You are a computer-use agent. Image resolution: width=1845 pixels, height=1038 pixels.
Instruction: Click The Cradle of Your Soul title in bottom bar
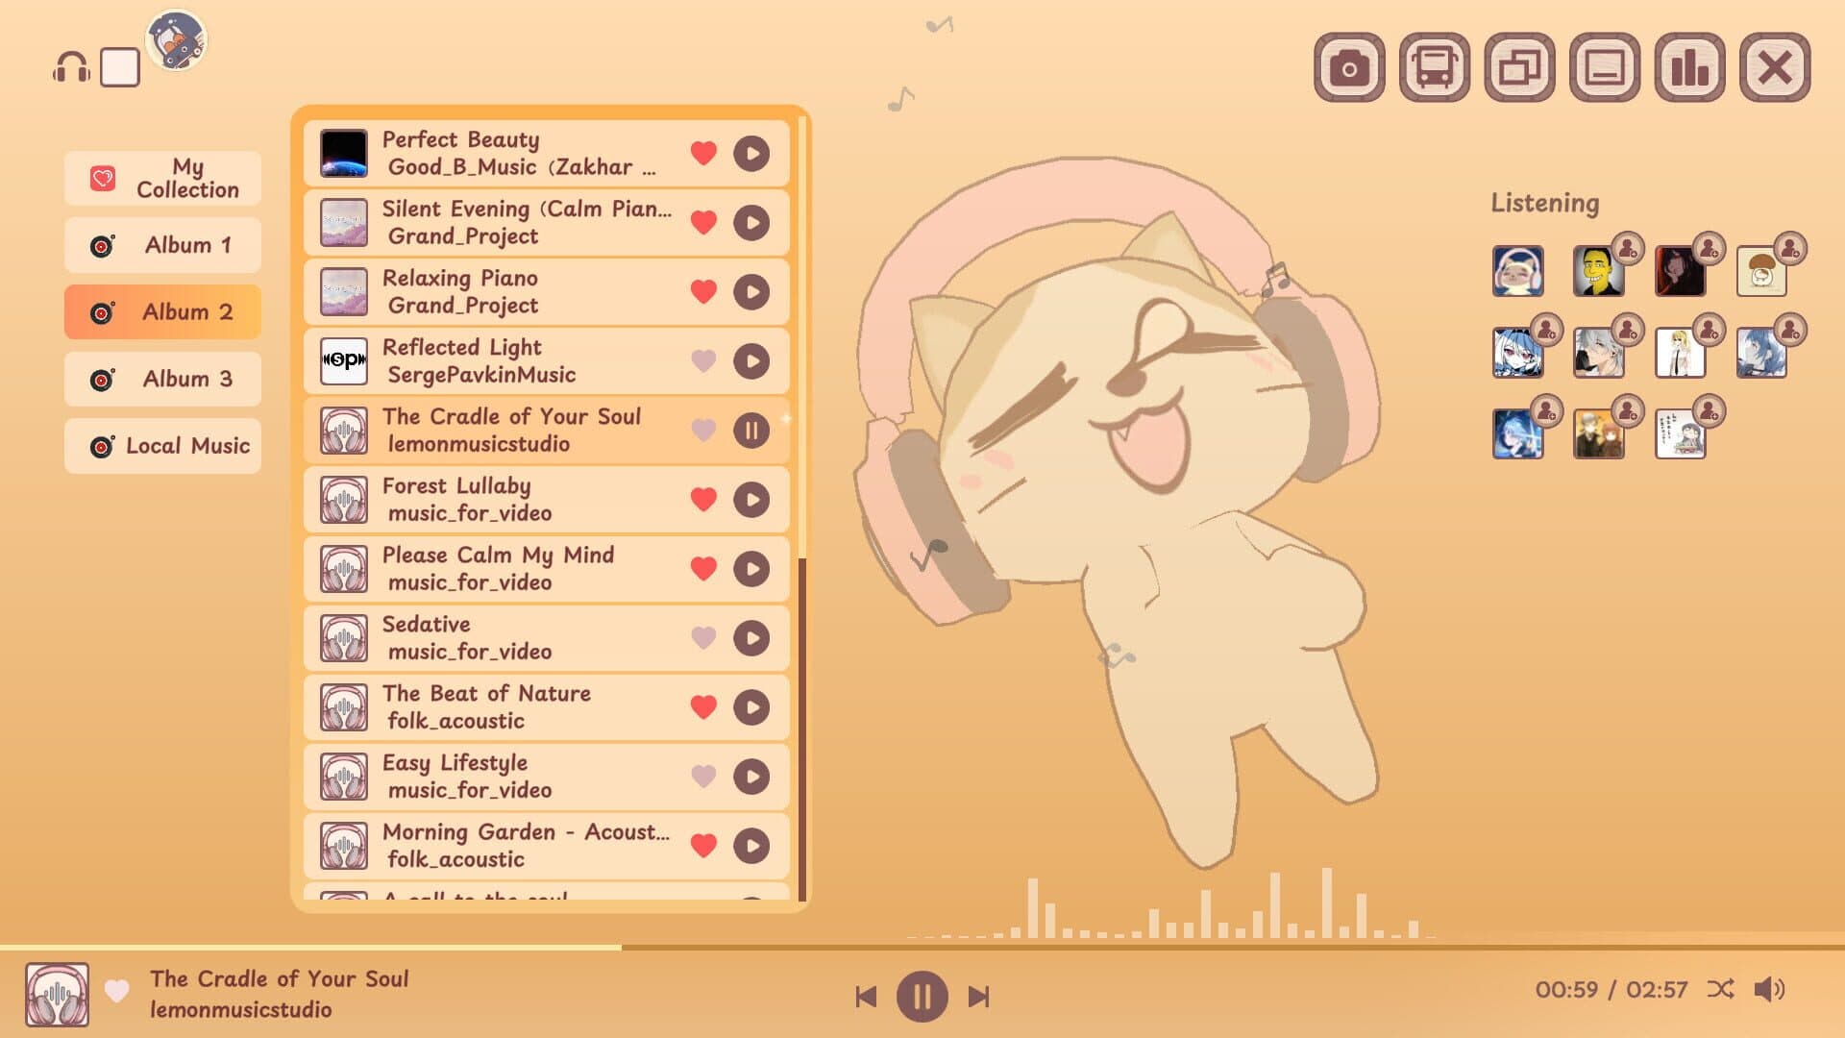pos(280,978)
